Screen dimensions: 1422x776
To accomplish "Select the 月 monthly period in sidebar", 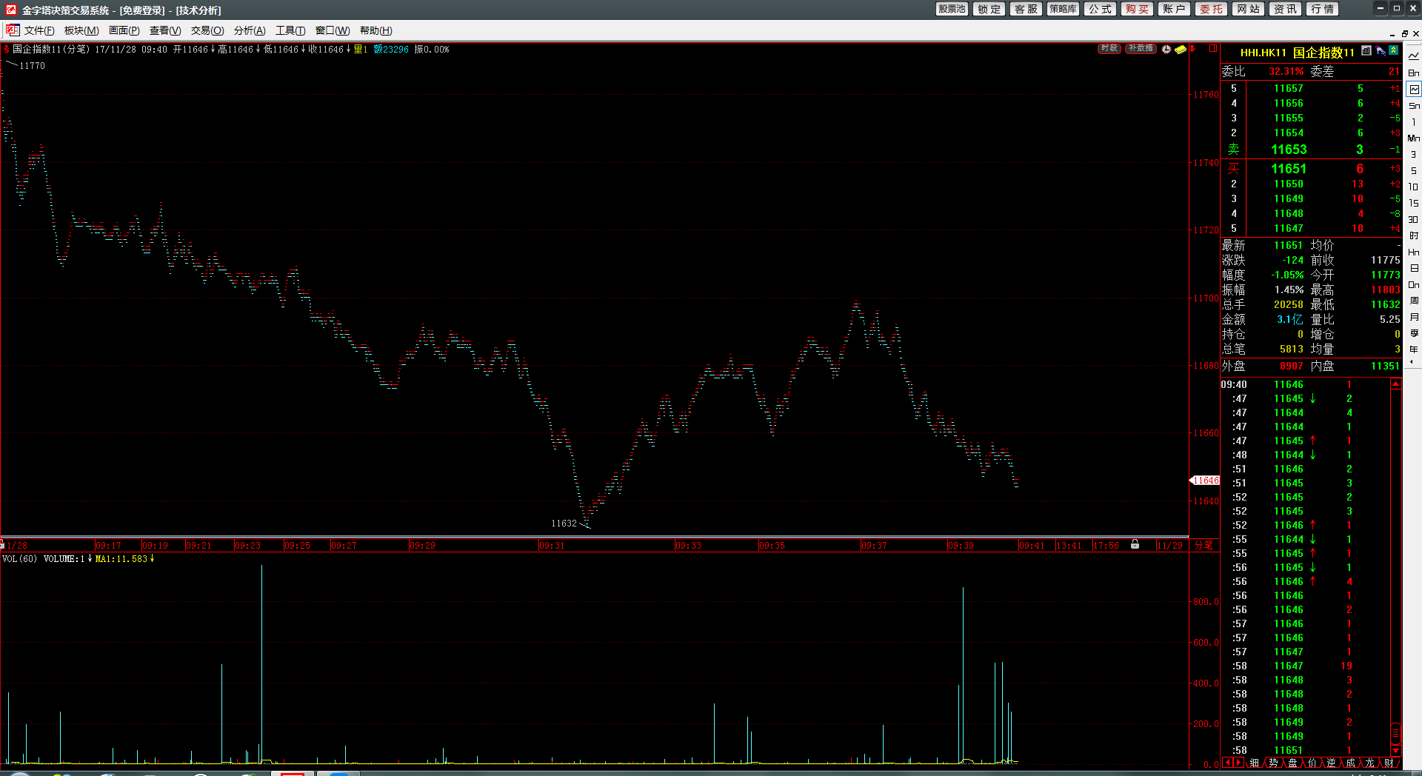I will pos(1414,317).
